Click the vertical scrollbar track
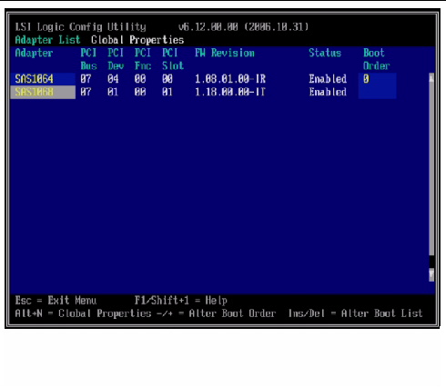The width and height of the screenshot is (446, 387). 431,170
